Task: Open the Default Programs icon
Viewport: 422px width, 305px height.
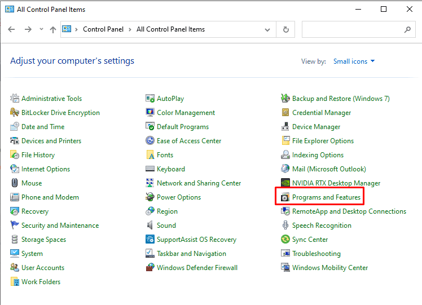Action: (150, 126)
